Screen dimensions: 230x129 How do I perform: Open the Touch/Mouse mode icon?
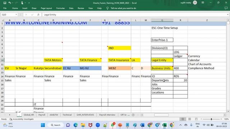click(x=22, y=3)
